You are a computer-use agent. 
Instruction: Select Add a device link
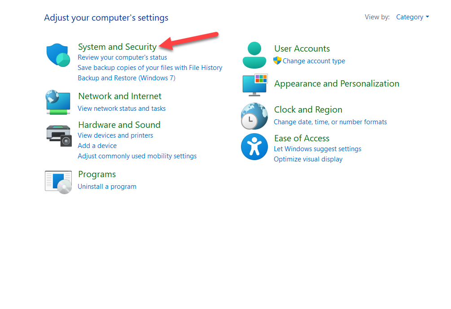(97, 146)
